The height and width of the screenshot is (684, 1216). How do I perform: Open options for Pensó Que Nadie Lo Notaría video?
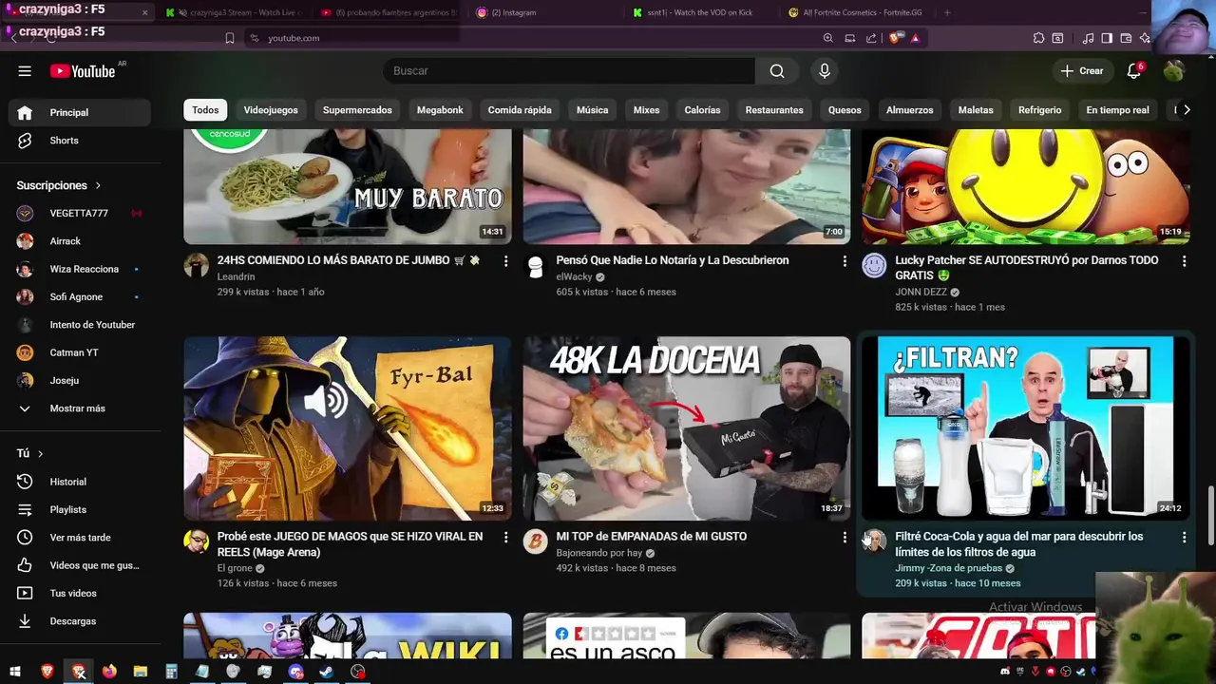845,261
